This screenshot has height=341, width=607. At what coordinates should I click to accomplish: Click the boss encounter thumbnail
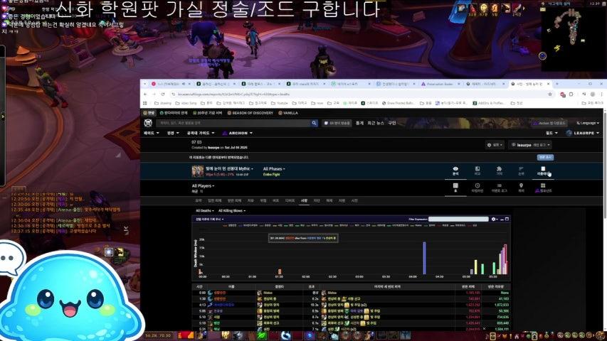(197, 171)
